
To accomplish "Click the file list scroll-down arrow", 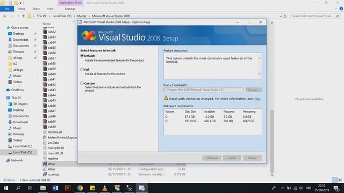I will 272,175.
